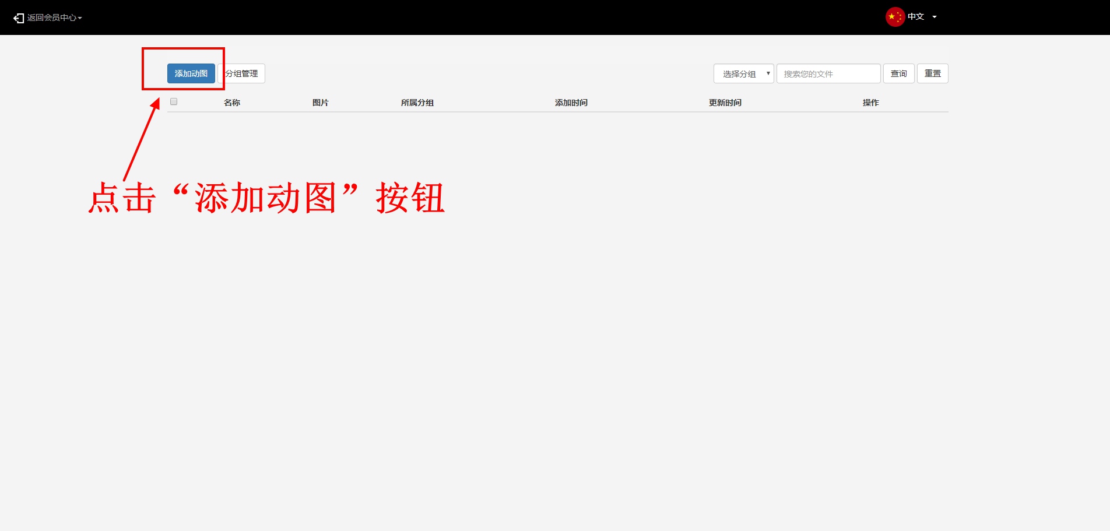This screenshot has height=531, width=1110.
Task: Click the arrow on the 选择分组 combo box
Action: (x=768, y=73)
